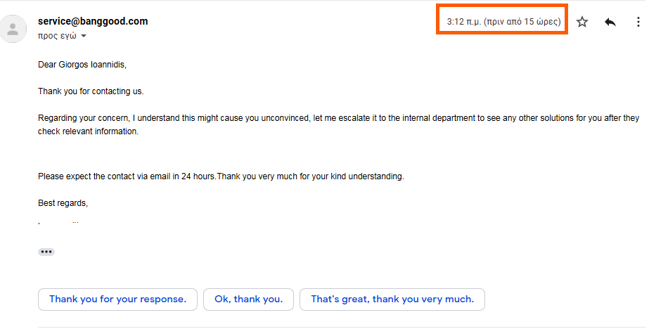Click the 3:12 π.μ. timestamp

point(503,22)
